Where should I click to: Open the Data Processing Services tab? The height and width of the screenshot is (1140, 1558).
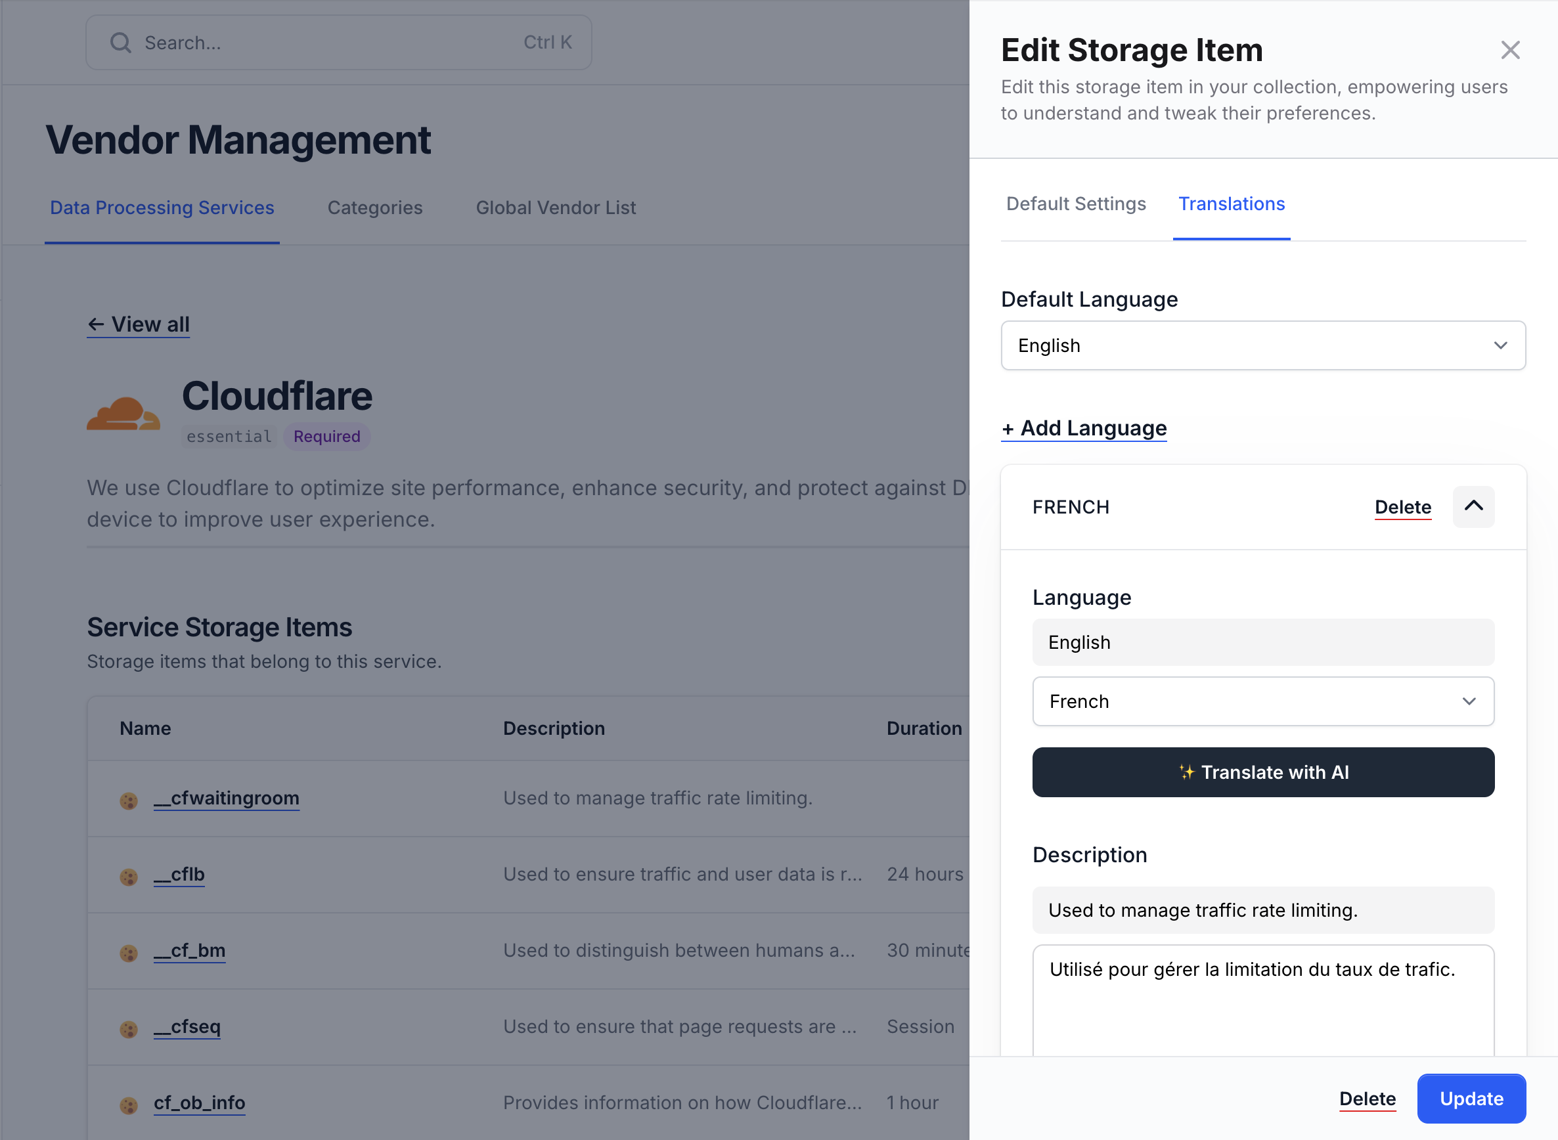[162, 208]
